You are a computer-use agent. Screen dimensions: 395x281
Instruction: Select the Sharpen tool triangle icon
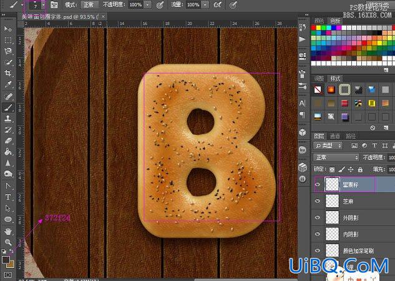coord(8,163)
